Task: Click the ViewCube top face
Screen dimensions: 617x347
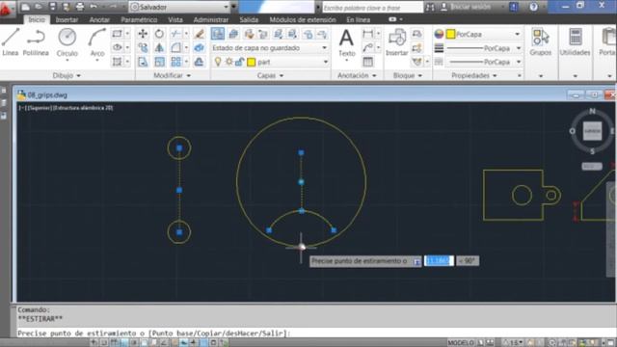Action: point(592,131)
